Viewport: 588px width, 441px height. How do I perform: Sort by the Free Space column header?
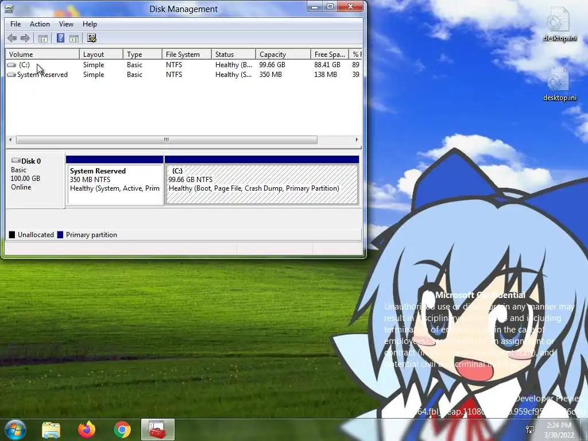click(330, 55)
